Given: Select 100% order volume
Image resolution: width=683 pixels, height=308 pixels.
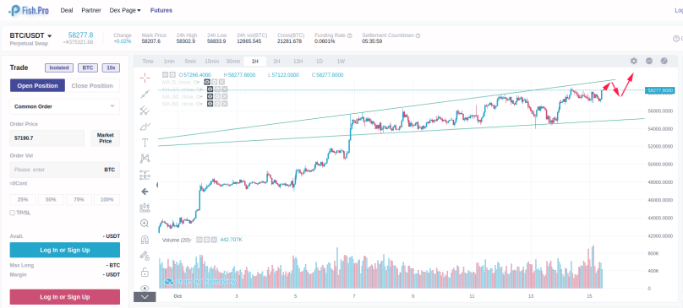Looking at the screenshot, I should (107, 200).
